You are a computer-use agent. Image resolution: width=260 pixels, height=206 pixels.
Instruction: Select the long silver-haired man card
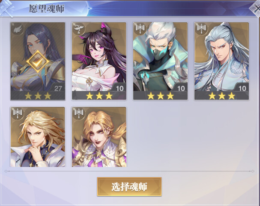pyautogui.click(x=222, y=61)
